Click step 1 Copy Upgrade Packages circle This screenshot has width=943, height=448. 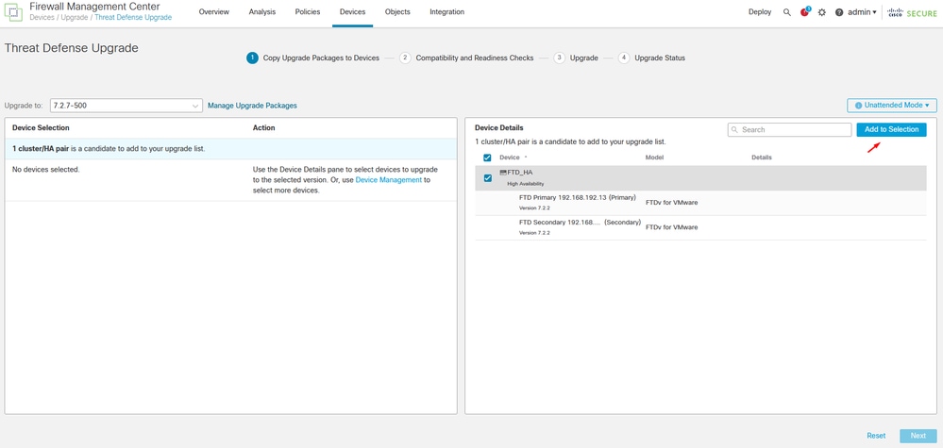tap(252, 58)
